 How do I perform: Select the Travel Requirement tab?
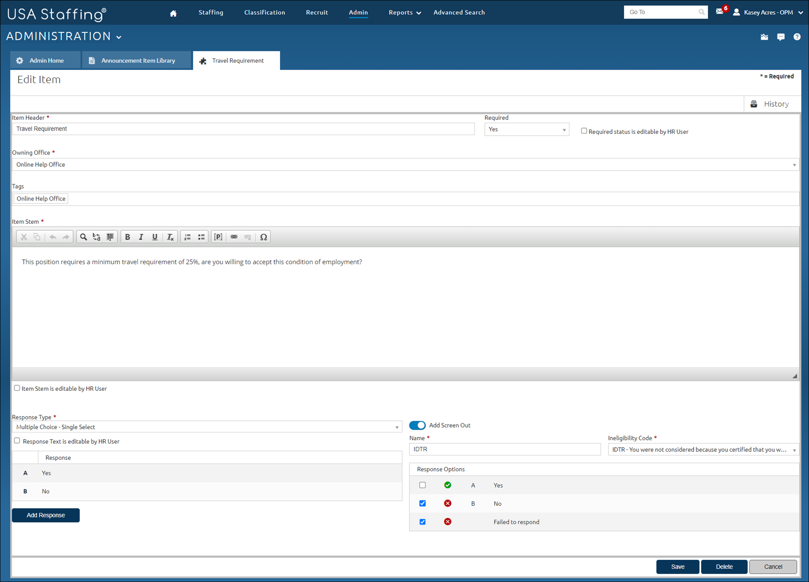(x=237, y=60)
